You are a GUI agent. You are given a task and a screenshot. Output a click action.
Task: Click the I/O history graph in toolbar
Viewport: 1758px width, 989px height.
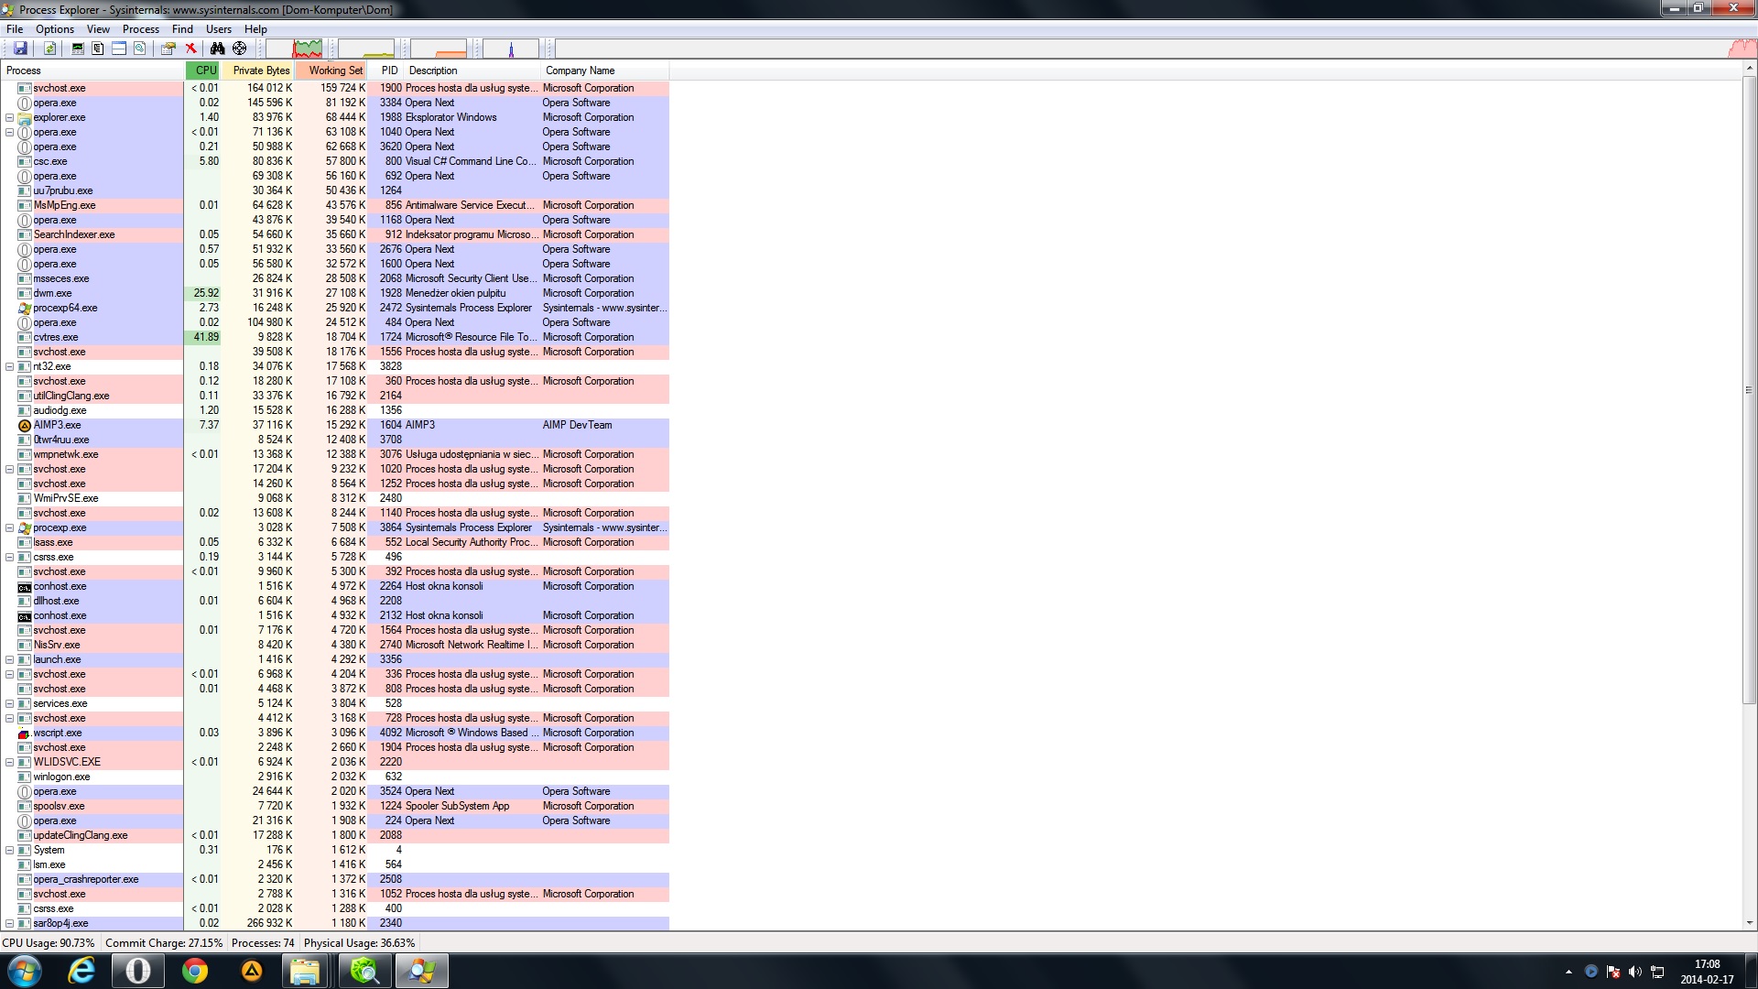[511, 49]
